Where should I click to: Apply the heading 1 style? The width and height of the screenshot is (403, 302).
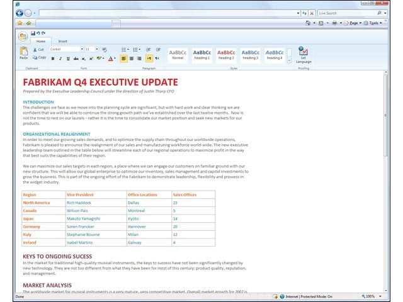(202, 55)
